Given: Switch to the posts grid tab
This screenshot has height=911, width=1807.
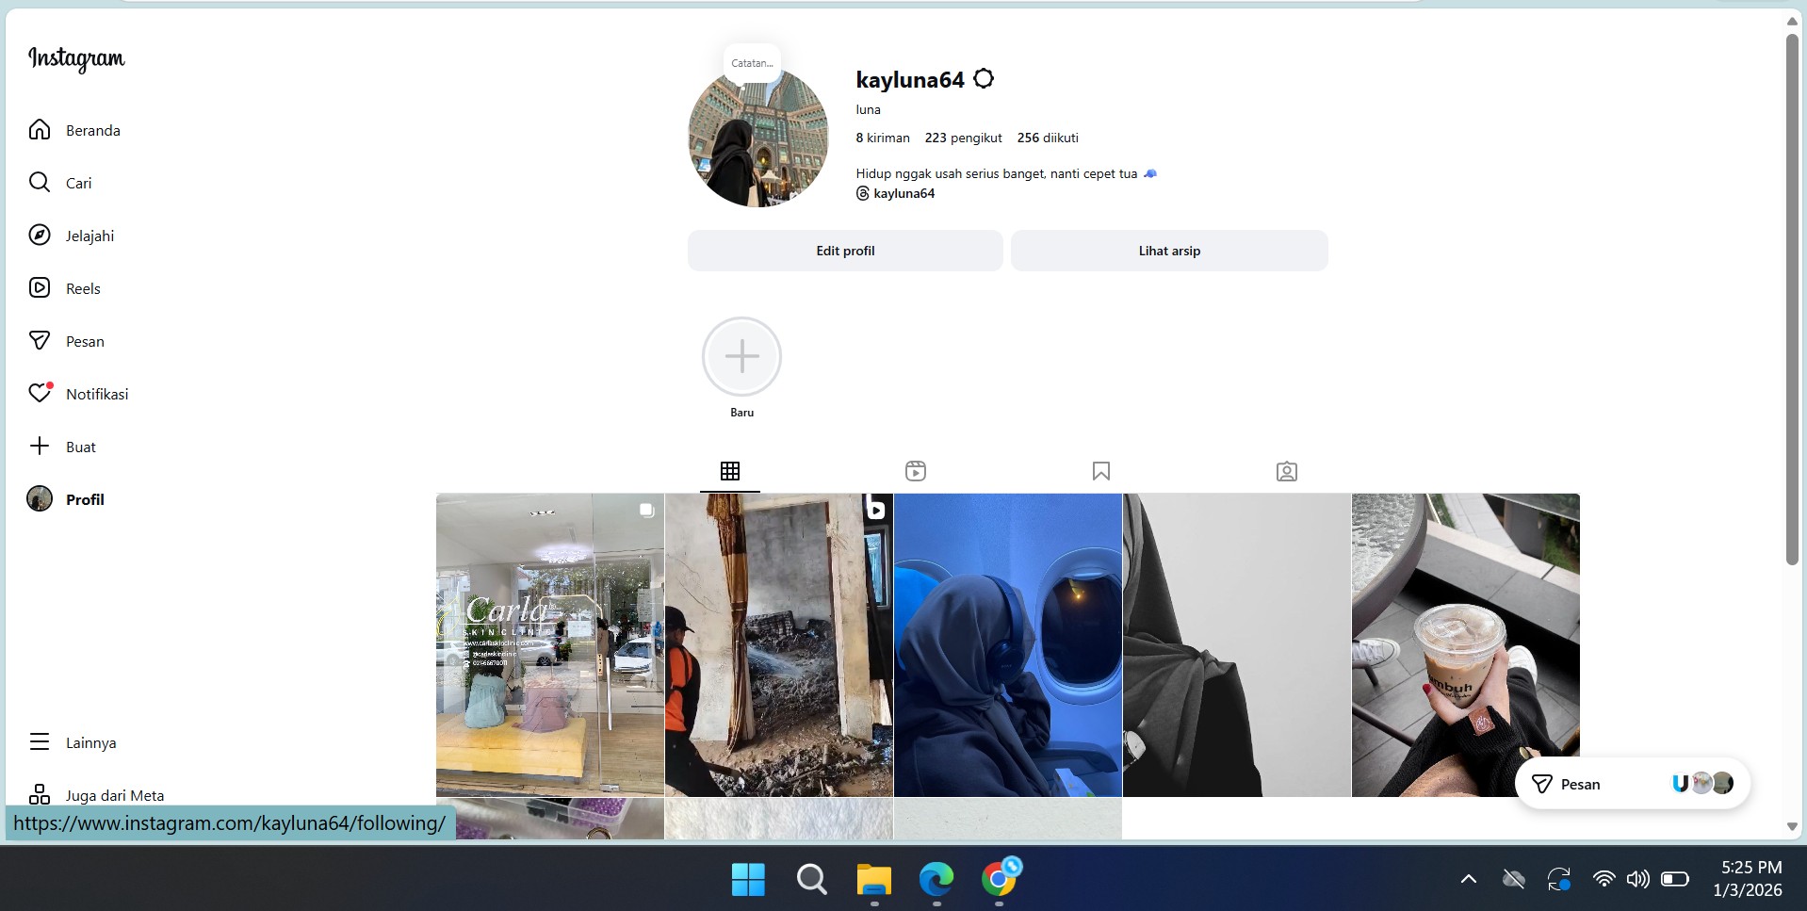Looking at the screenshot, I should 730,471.
